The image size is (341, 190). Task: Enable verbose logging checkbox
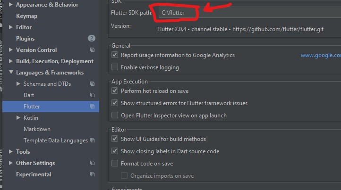click(x=115, y=67)
